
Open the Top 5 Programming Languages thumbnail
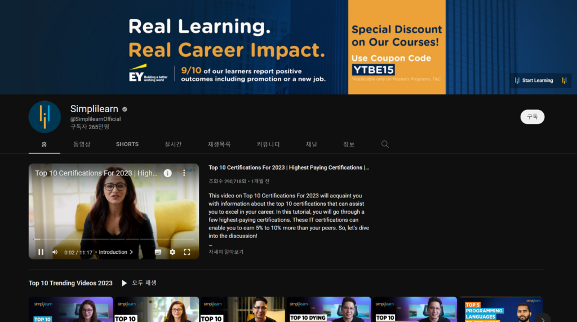(x=501, y=310)
